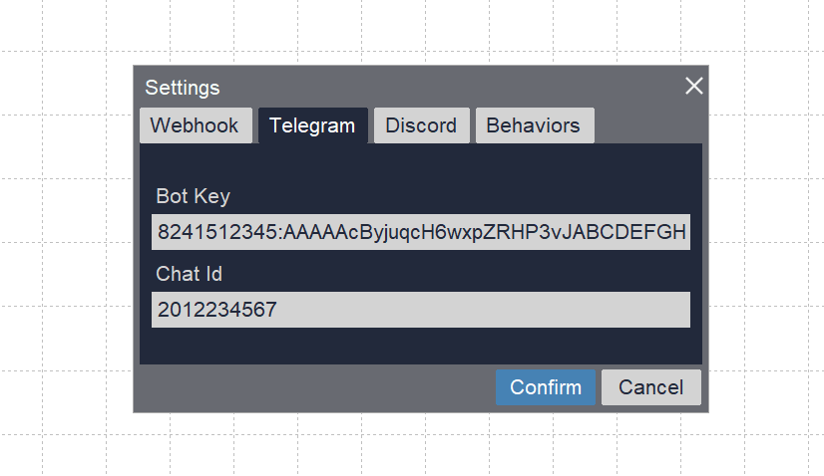Switch to the Behaviors tab

(x=534, y=125)
